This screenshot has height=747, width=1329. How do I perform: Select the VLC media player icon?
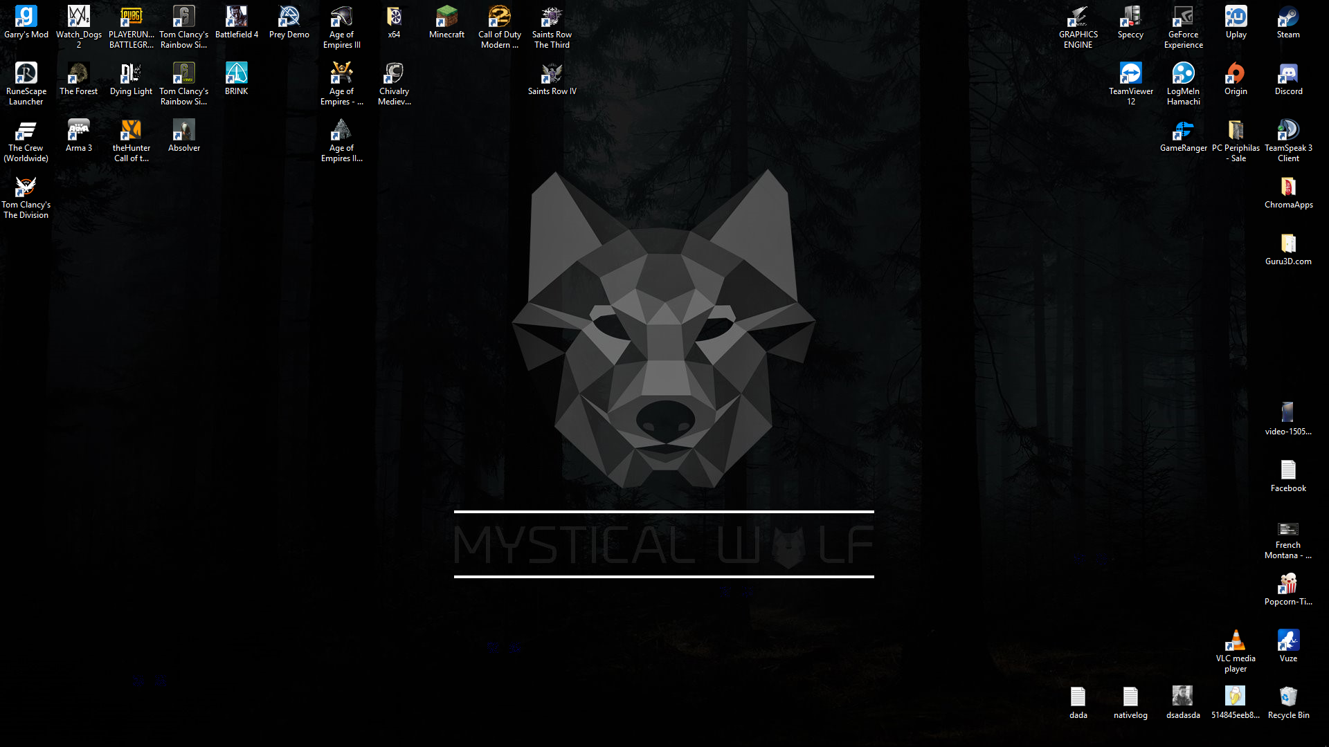pos(1236,640)
